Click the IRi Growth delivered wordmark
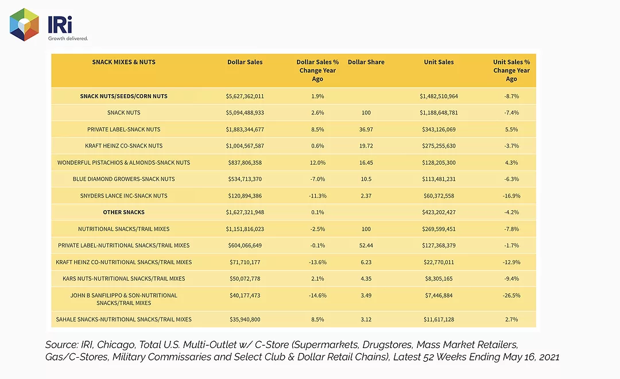Image resolution: width=620 pixels, height=379 pixels. pyautogui.click(x=68, y=28)
